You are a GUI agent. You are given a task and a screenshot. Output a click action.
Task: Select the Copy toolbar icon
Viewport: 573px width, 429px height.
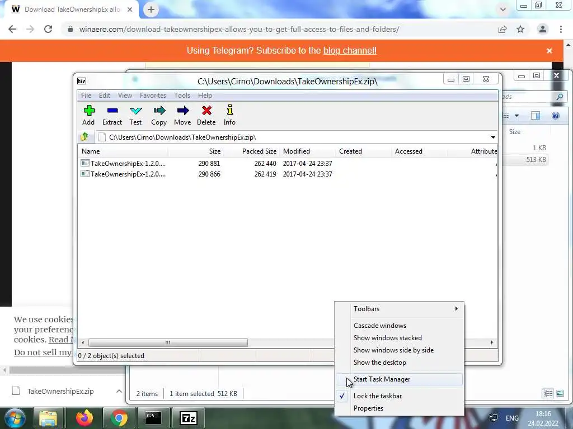pyautogui.click(x=159, y=115)
